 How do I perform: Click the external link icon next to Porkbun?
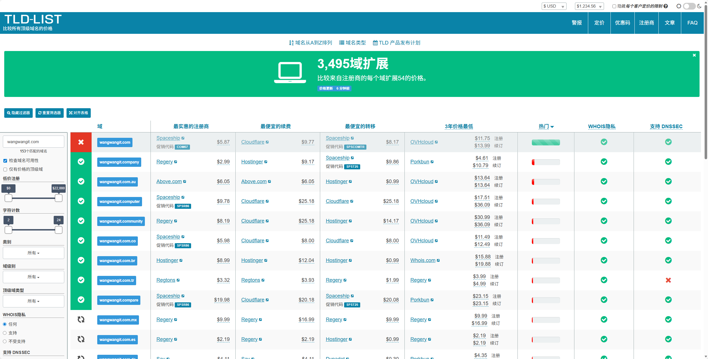[432, 162]
